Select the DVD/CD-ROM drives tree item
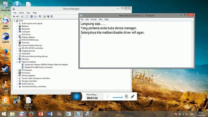208x117 pixels. point(30,40)
